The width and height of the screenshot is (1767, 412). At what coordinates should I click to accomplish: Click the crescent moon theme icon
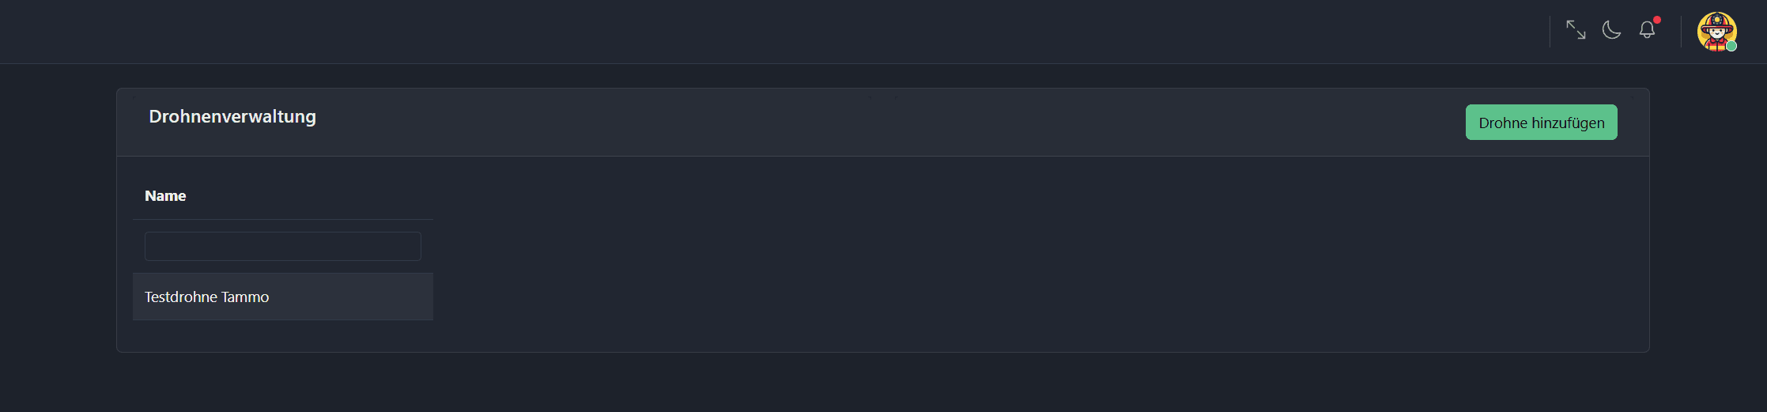pos(1611,30)
